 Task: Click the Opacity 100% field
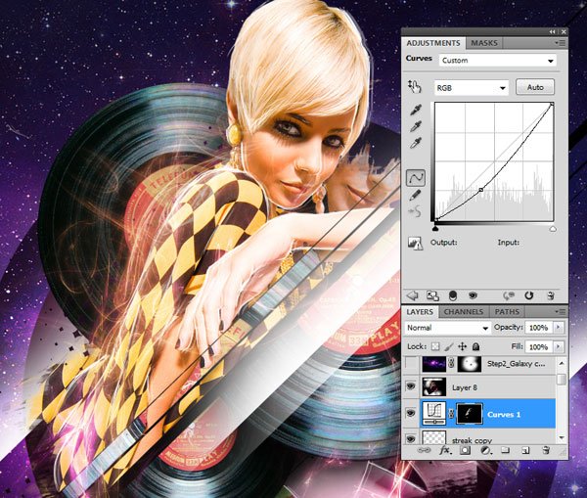(539, 328)
